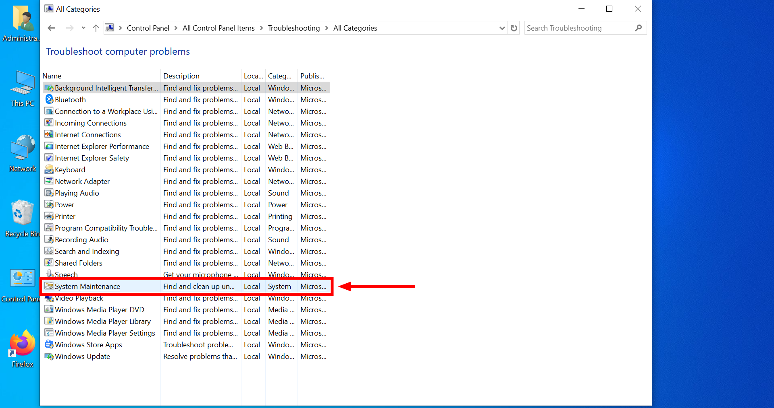The image size is (774, 408).
Task: Click 'Troubleshoot proble...' description for Windows Store Apps
Action: (x=198, y=344)
